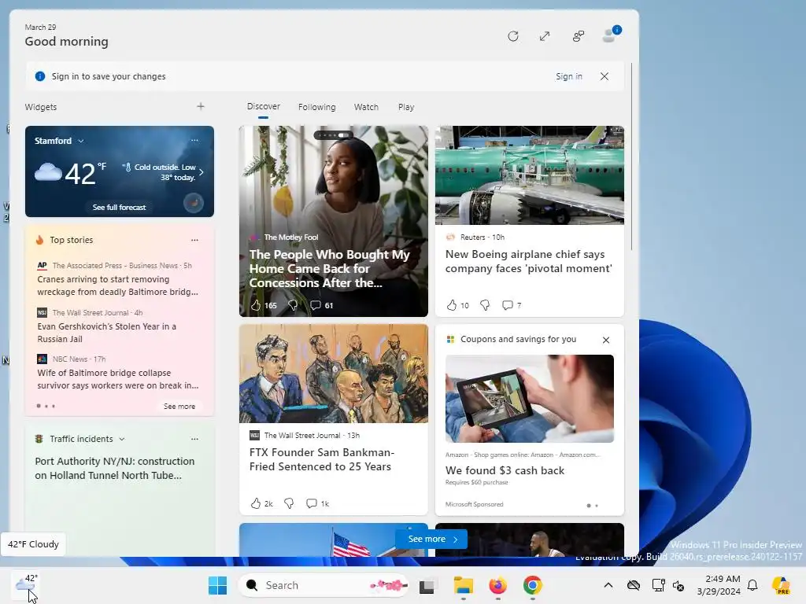
Task: Dislike the FTX Bankman-Fried article
Action: [x=289, y=503]
